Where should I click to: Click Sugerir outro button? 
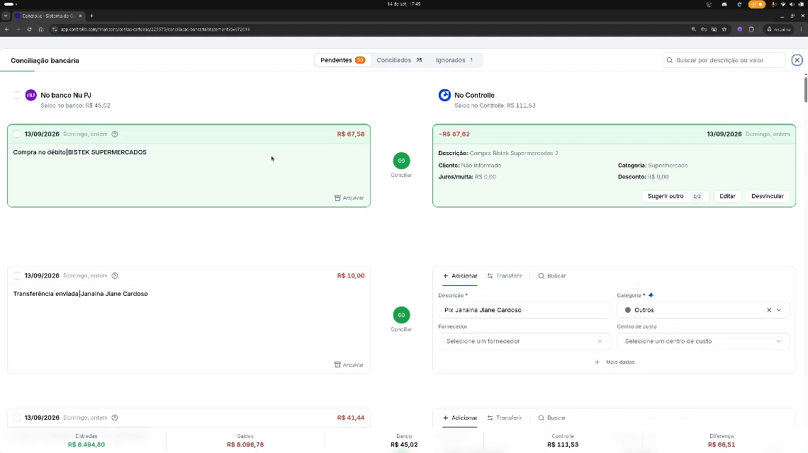click(x=675, y=196)
